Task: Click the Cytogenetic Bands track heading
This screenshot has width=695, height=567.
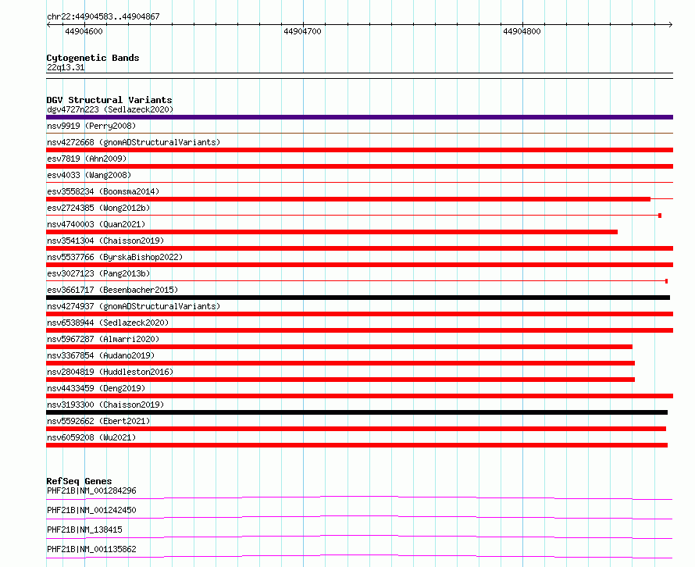Action: pyautogui.click(x=93, y=58)
